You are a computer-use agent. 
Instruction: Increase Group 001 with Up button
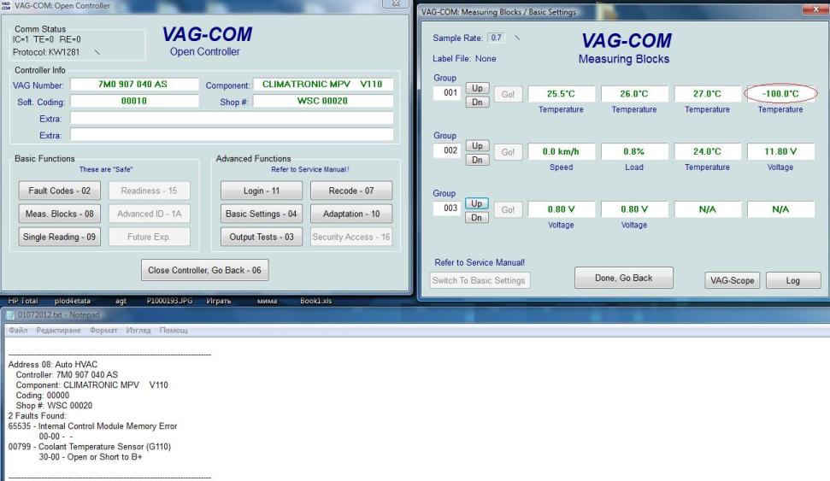(478, 89)
